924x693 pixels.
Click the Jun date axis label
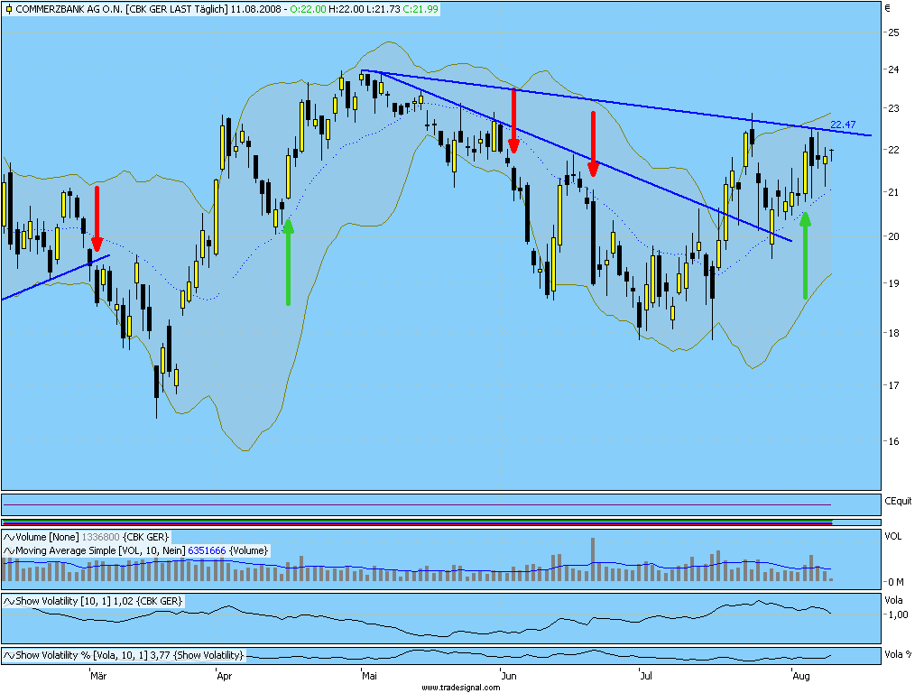pos(509,675)
